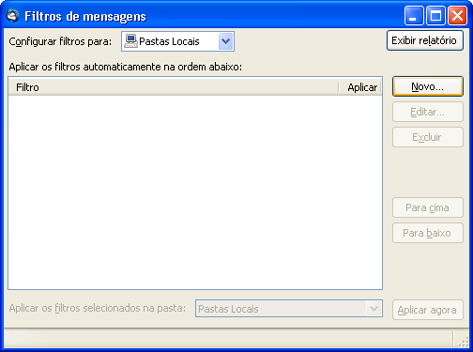Click the Editar button
Screen dimensions: 473x352
point(428,112)
